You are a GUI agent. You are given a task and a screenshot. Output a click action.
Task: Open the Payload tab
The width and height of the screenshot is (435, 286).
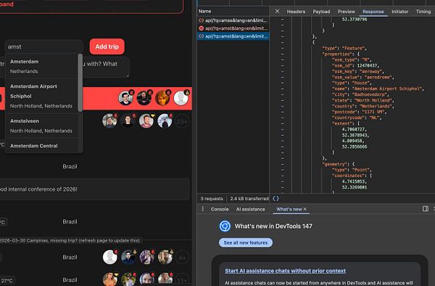(321, 12)
